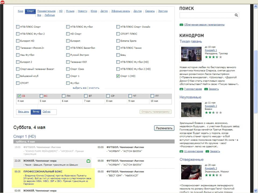Click green arrow icon before Облегченная версия
This screenshot has height=193, width=258.
point(181,25)
